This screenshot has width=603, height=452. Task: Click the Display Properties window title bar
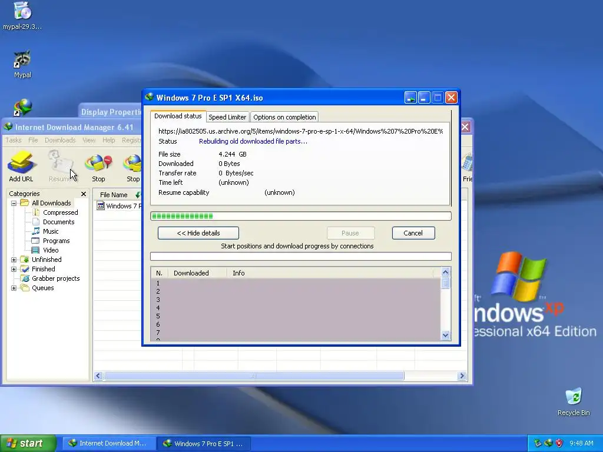click(x=111, y=112)
